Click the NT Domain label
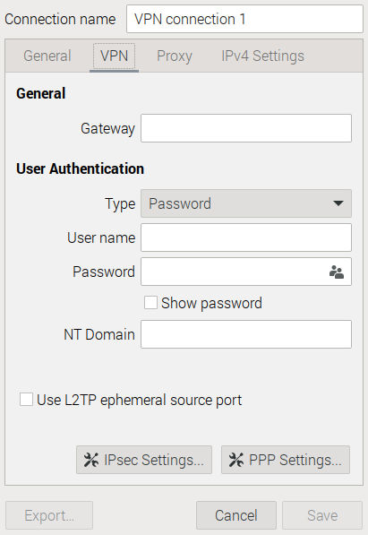 coord(99,334)
